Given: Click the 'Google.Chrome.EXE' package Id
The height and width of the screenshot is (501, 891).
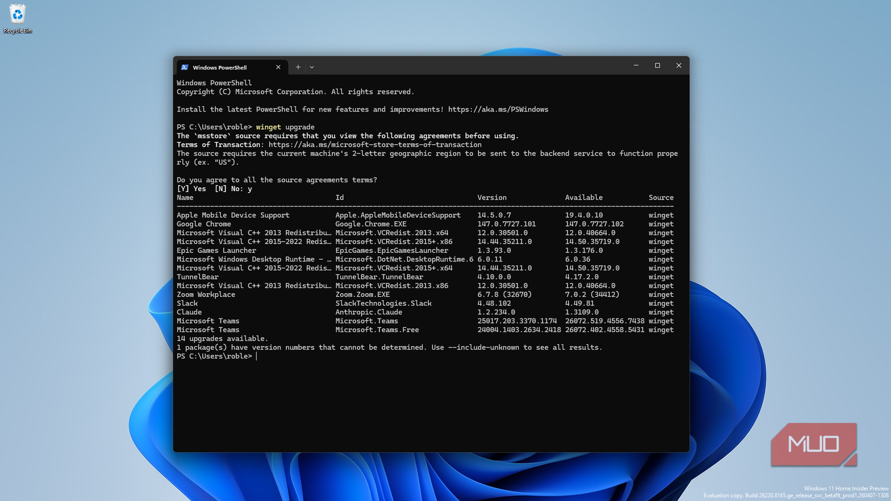Looking at the screenshot, I should click(x=371, y=224).
